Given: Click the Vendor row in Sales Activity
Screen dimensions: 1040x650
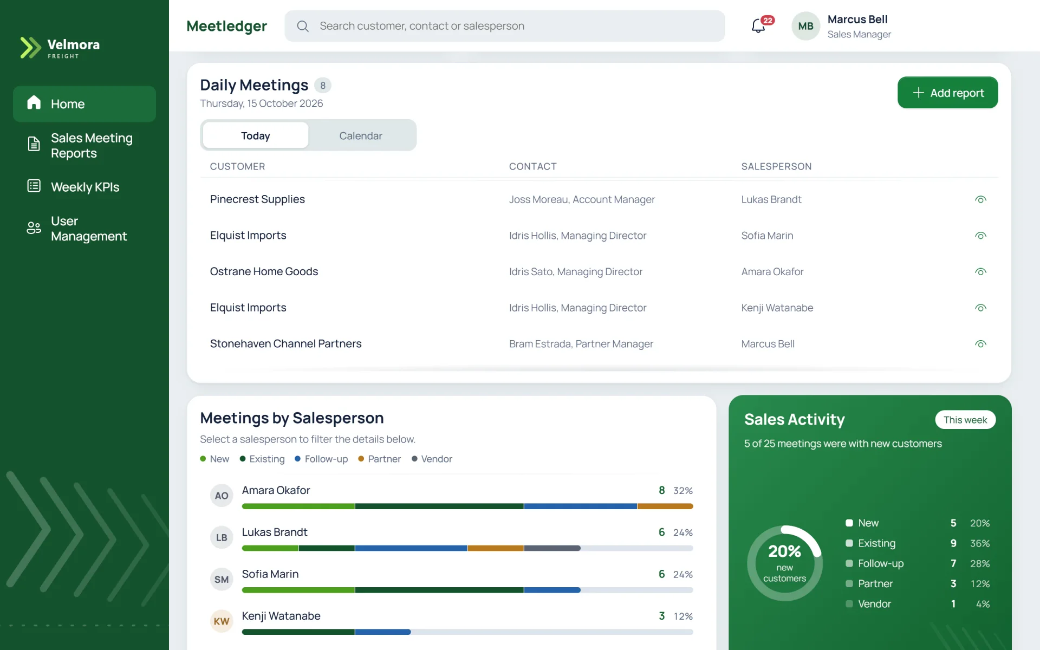Looking at the screenshot, I should [x=918, y=604].
